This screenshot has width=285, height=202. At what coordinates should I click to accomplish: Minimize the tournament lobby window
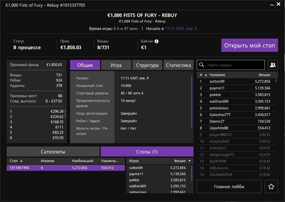(272, 5)
